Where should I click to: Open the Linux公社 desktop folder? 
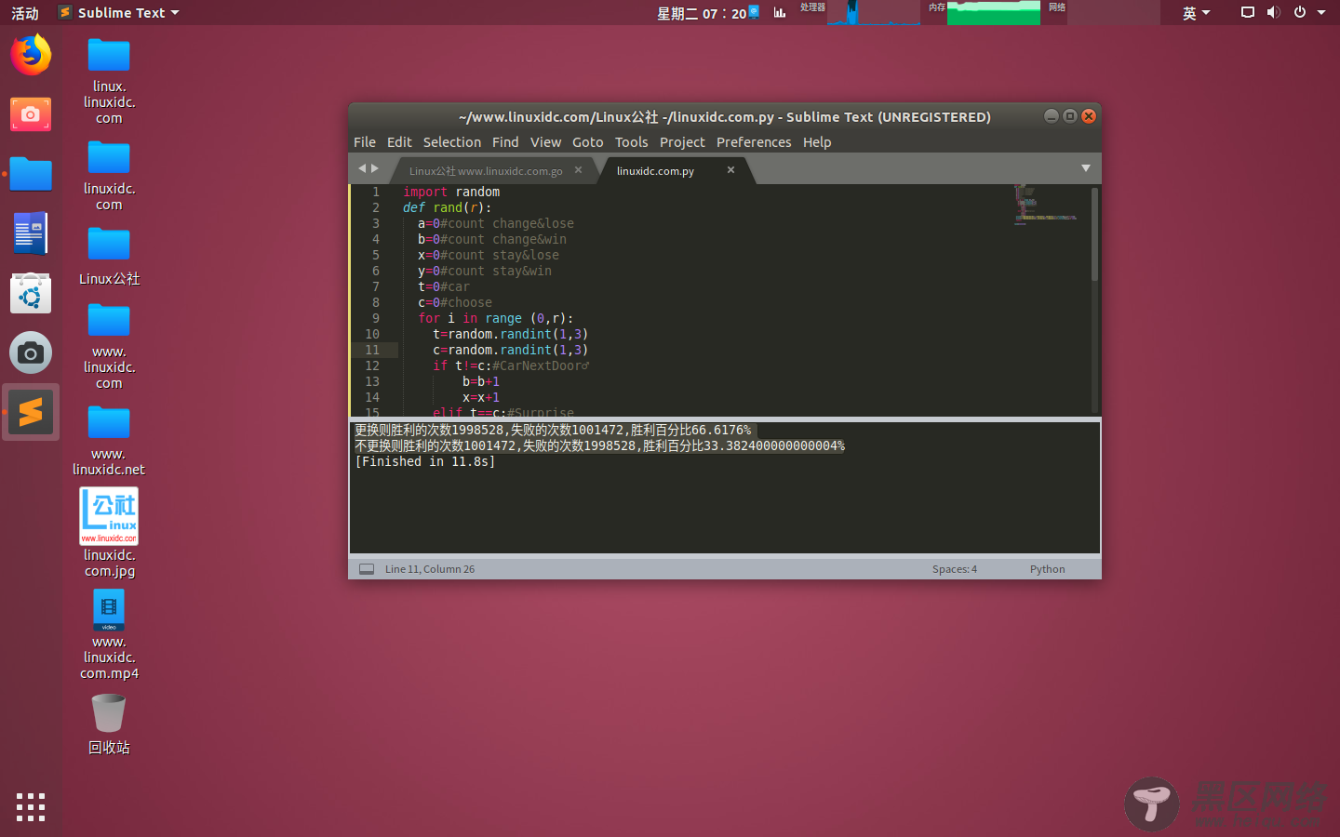(109, 255)
